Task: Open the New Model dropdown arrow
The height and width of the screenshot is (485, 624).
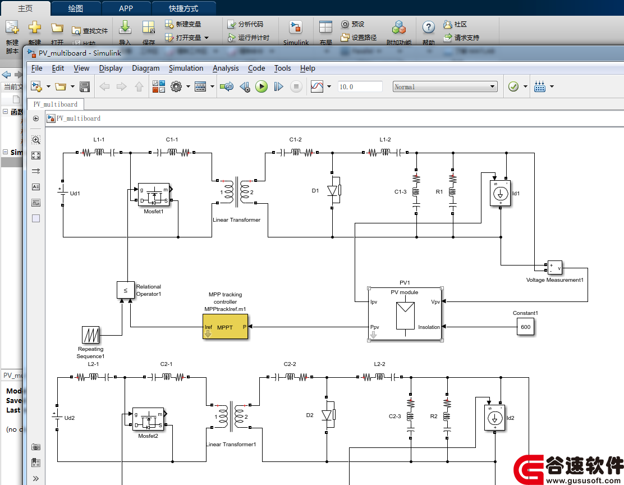Action: tap(49, 86)
